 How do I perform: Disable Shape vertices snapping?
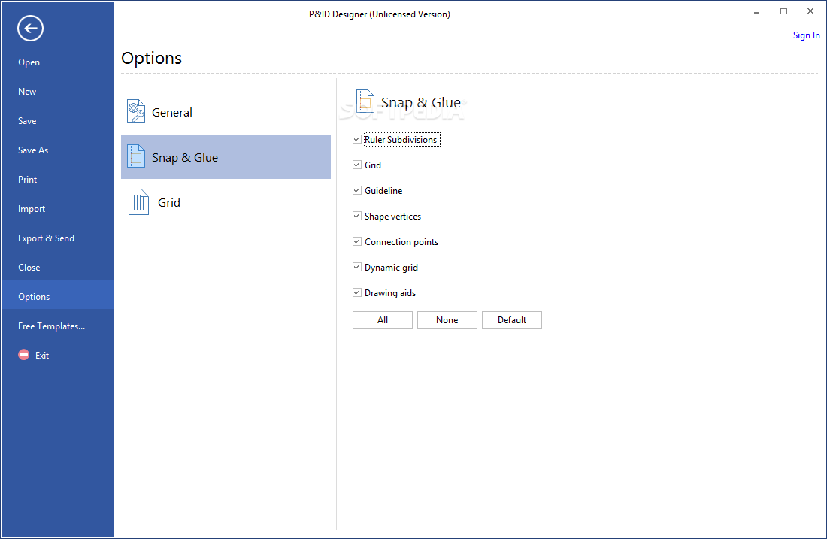pyautogui.click(x=357, y=216)
